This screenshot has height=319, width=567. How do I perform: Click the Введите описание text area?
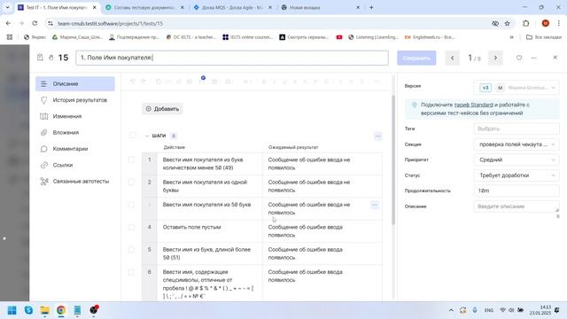click(517, 206)
